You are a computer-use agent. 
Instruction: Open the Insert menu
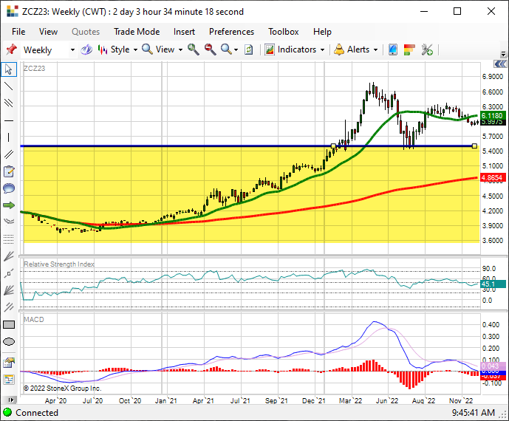(184, 32)
